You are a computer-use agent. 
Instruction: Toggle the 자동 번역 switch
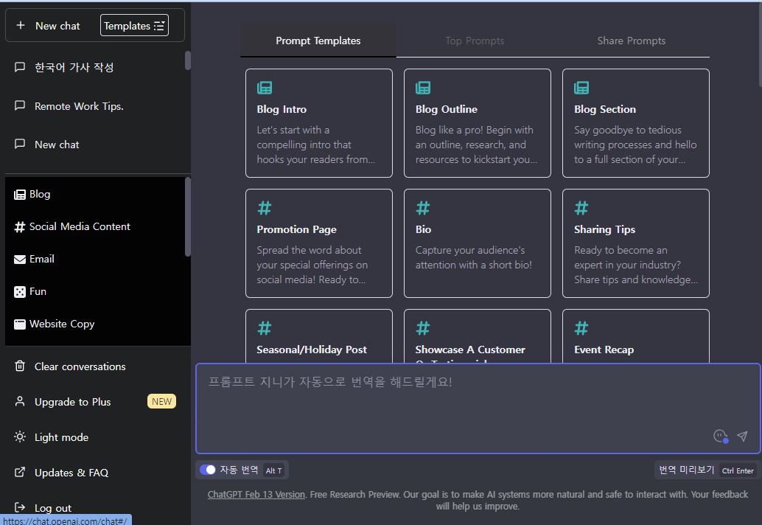tap(208, 470)
